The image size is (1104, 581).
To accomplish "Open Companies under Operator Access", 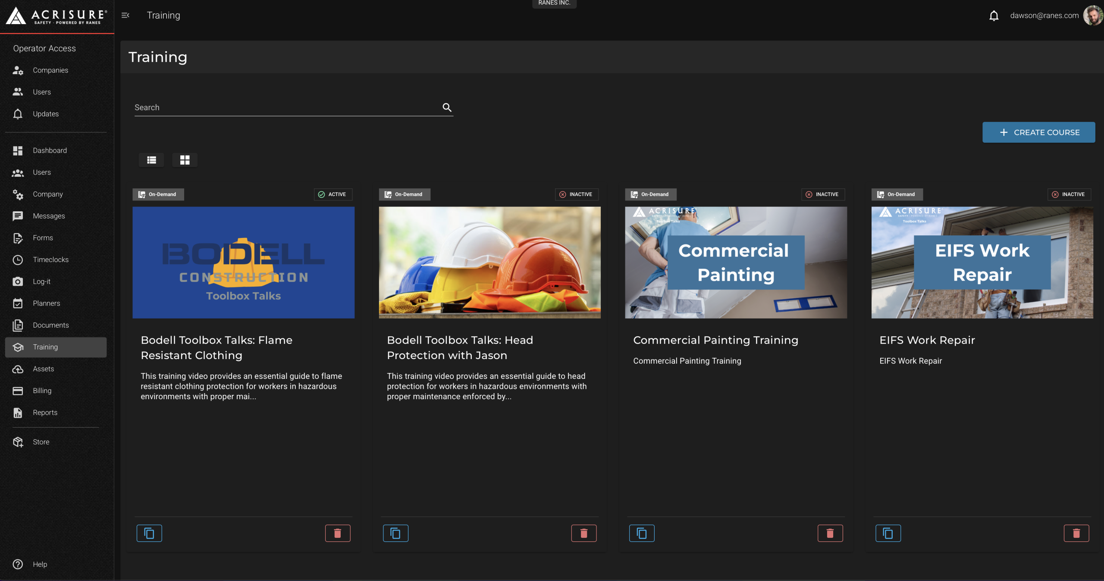I will (x=56, y=70).
